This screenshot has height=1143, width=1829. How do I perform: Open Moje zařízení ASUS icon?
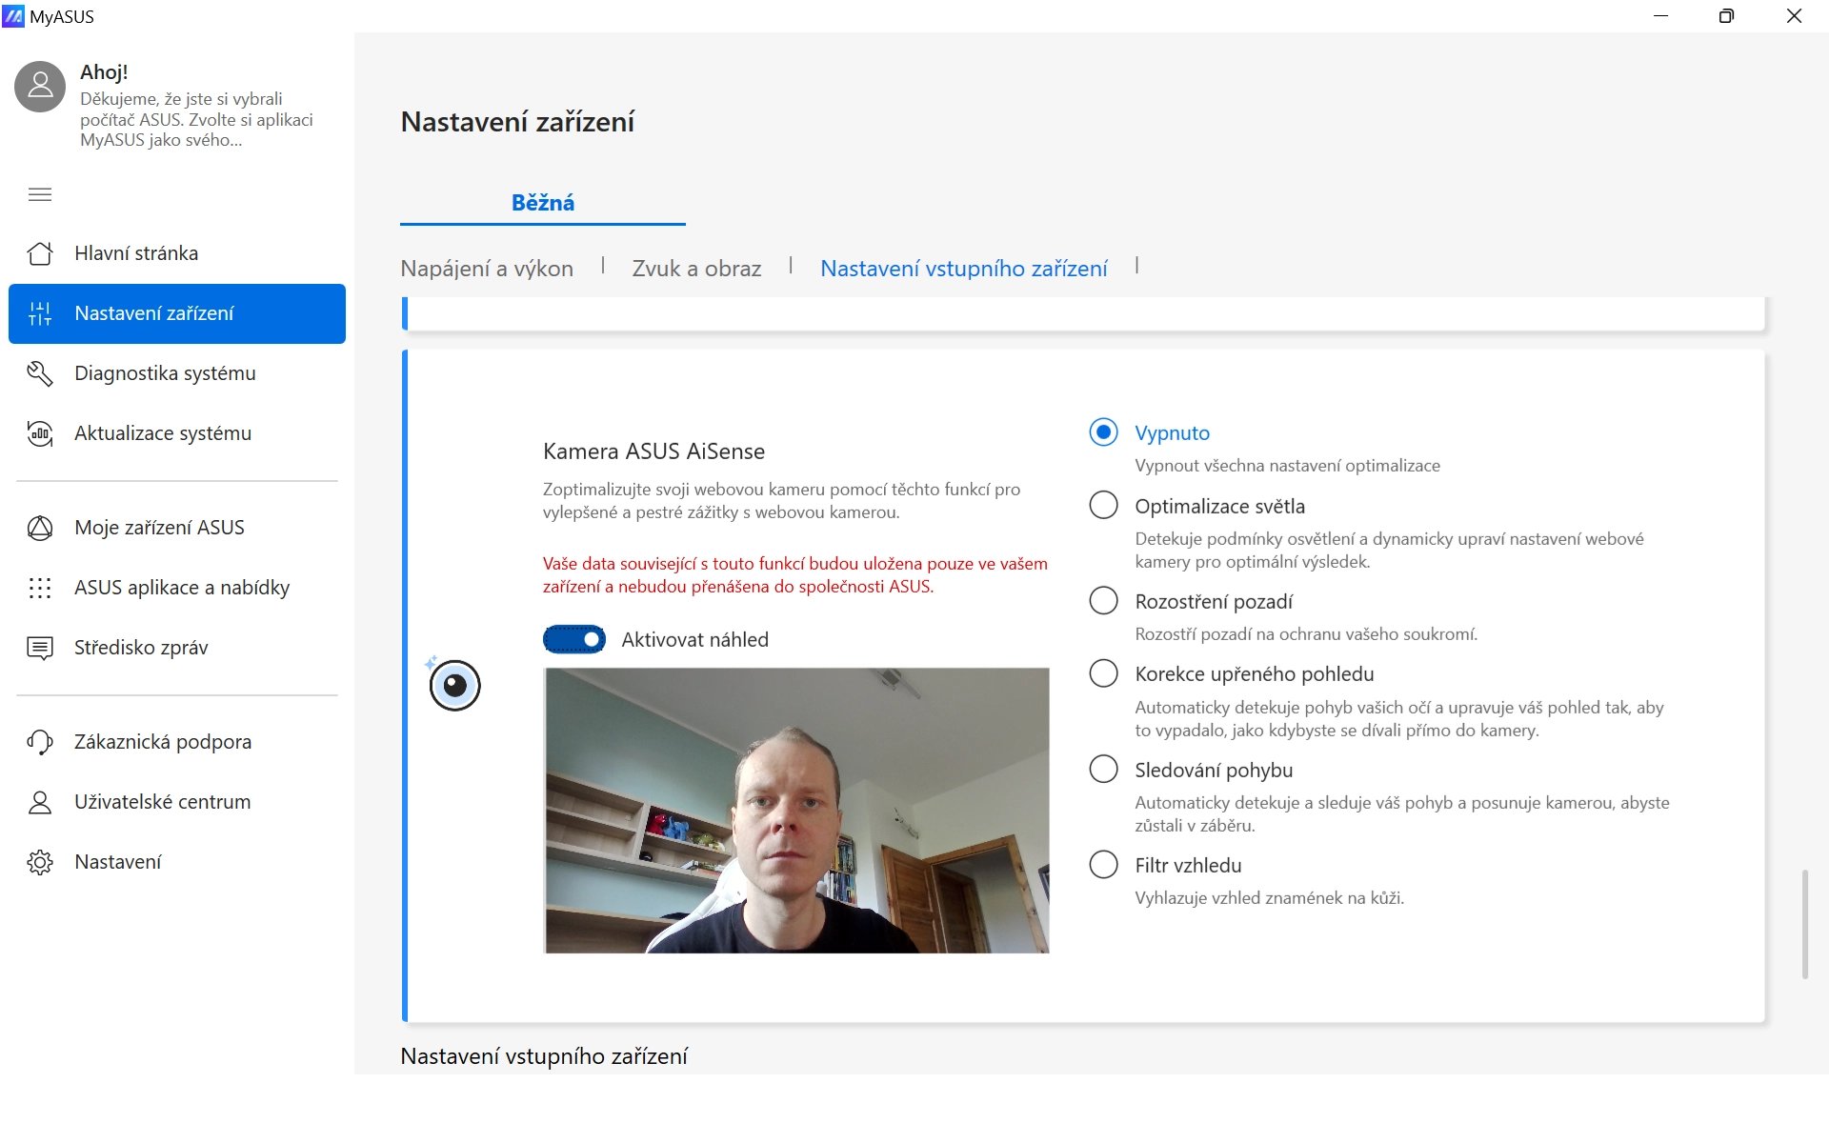coord(40,528)
